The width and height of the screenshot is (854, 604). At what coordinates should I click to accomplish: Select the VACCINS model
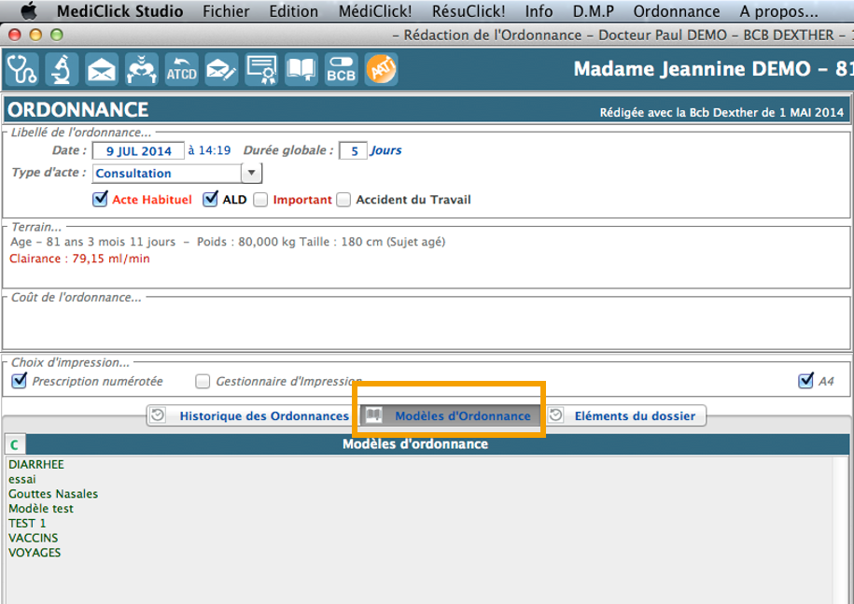coord(34,538)
